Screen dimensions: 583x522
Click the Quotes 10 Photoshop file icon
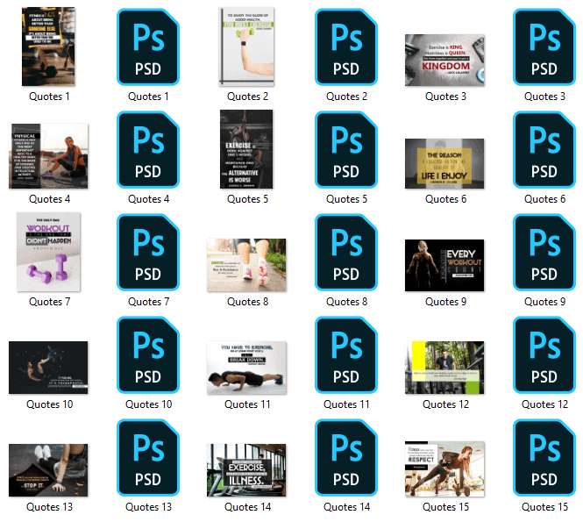click(148, 354)
